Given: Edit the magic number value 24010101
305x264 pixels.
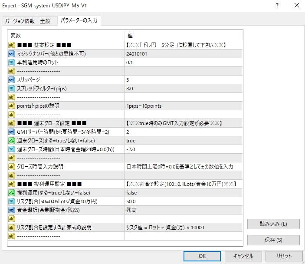Looking at the screenshot, I should coord(184,54).
